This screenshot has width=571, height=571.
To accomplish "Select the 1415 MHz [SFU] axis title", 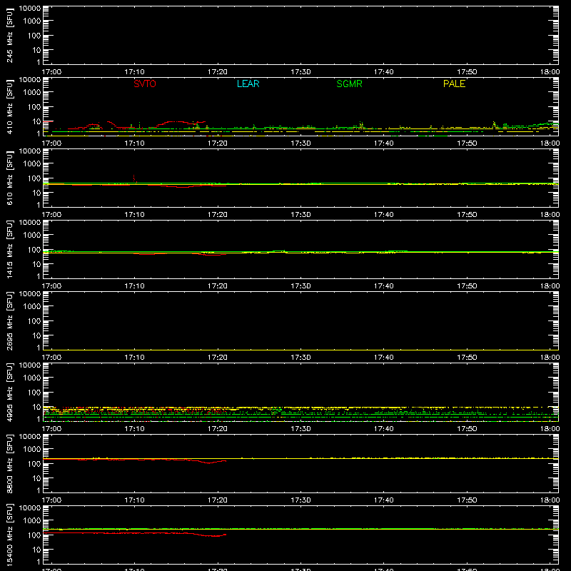I will (9, 249).
